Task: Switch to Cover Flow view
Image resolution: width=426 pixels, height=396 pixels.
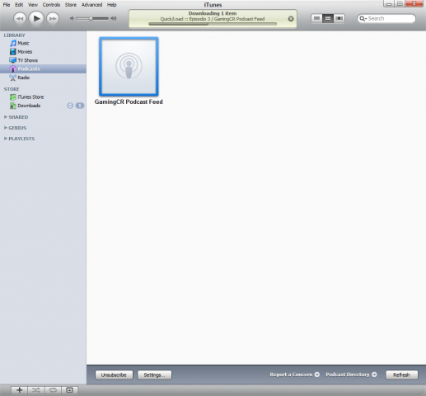Action: coord(339,18)
